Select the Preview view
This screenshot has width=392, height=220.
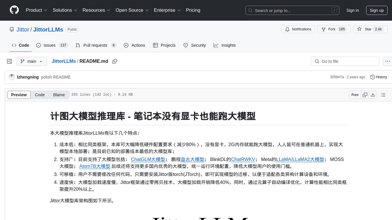point(19,95)
